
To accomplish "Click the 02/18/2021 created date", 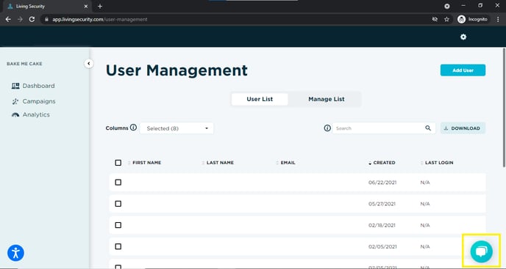I will tap(382, 225).
